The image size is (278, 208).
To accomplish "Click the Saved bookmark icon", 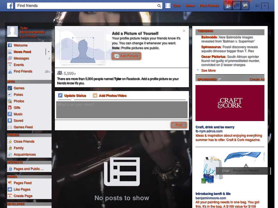I will [10, 121].
